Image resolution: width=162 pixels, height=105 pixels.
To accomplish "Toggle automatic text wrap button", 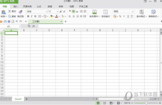I will [x=106, y=14].
